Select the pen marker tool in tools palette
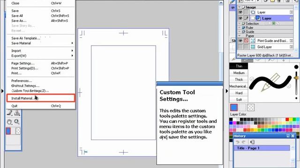 9,113
